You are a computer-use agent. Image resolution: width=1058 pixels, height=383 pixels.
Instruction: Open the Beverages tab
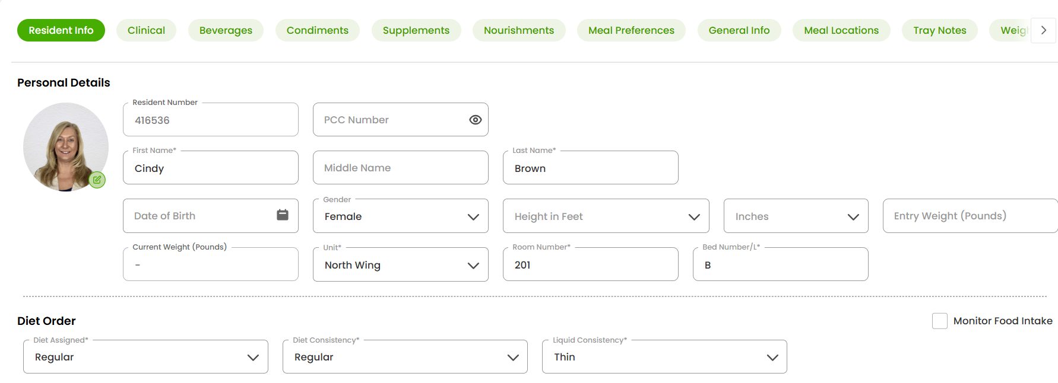coord(226,30)
